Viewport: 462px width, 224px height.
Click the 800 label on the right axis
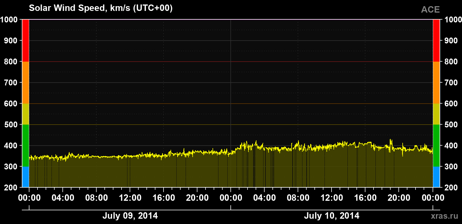click(x=451, y=62)
